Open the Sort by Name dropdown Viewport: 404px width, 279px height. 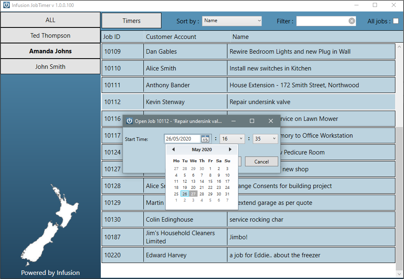pyautogui.click(x=232, y=21)
